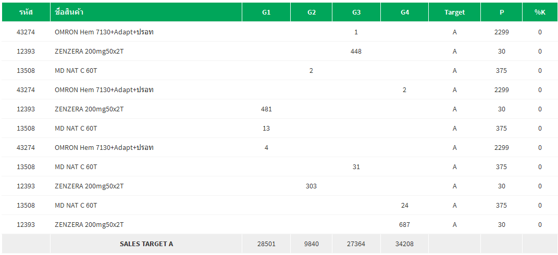Select the G3 total value 27364
The width and height of the screenshot is (558, 255).
[x=356, y=244]
